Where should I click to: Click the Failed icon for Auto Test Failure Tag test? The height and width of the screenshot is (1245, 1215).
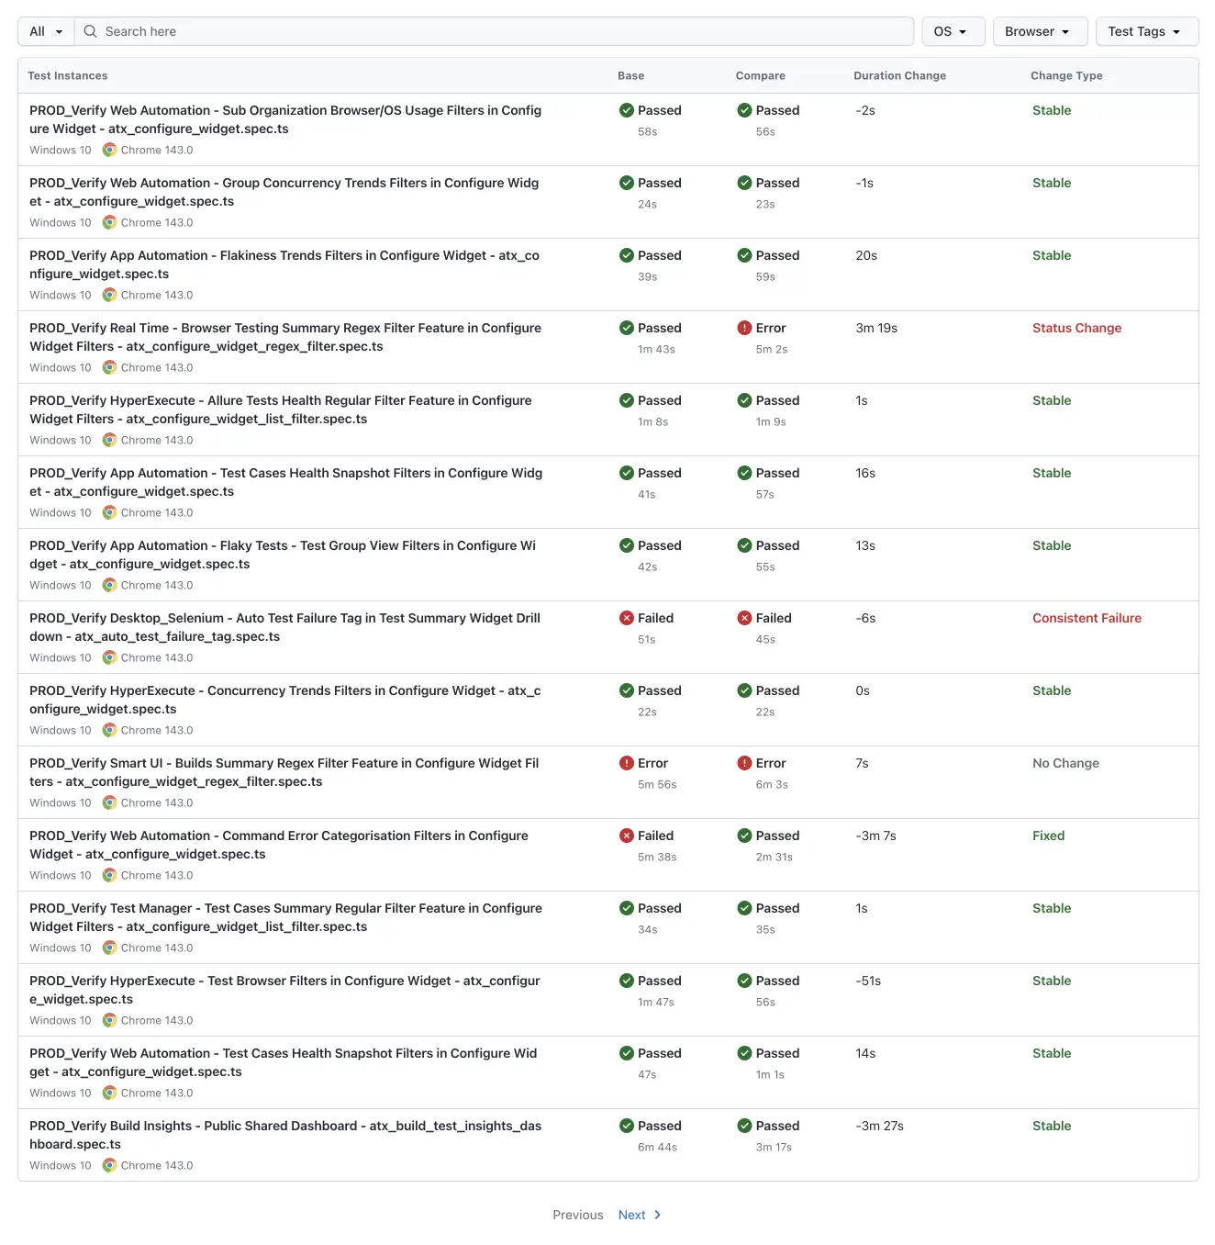pyautogui.click(x=627, y=618)
